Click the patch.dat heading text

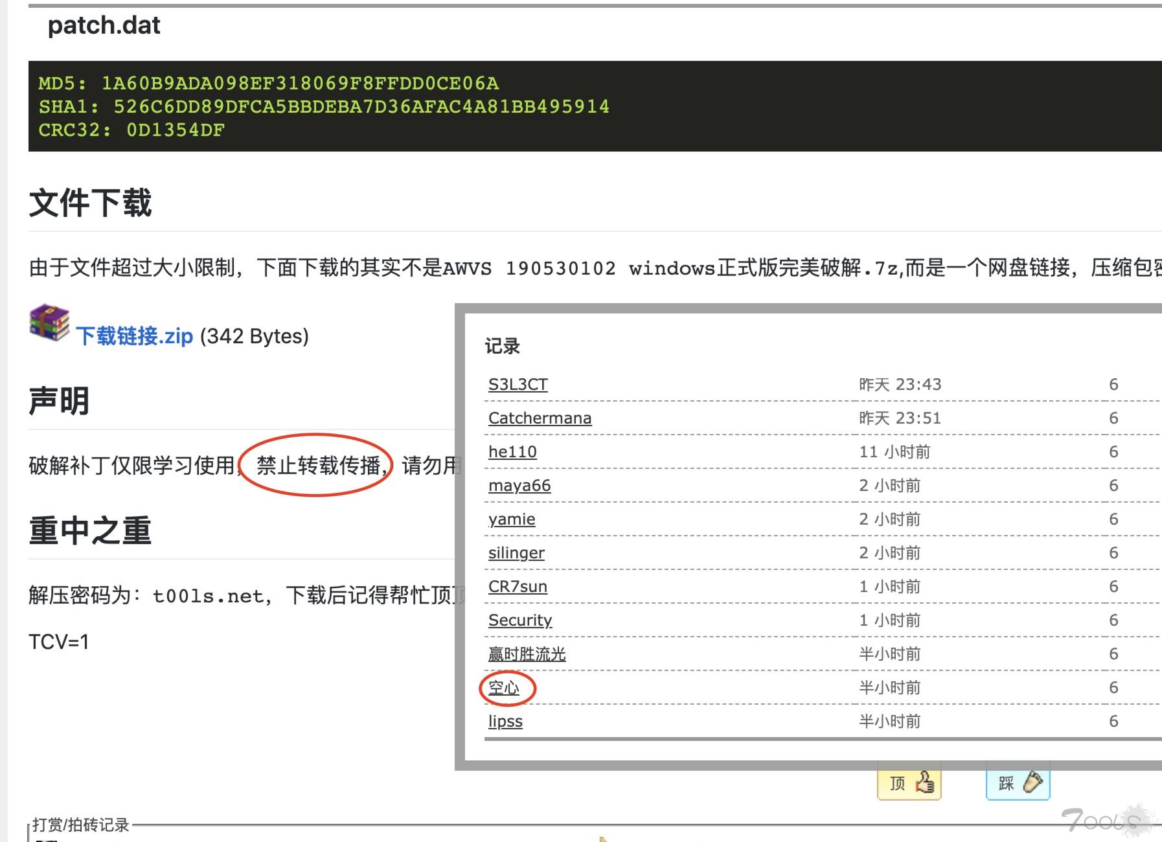coord(104,25)
